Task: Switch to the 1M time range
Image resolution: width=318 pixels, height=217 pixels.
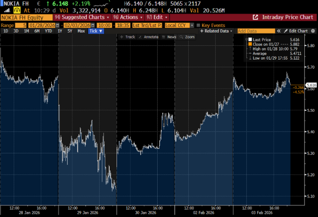Action: coord(26,31)
